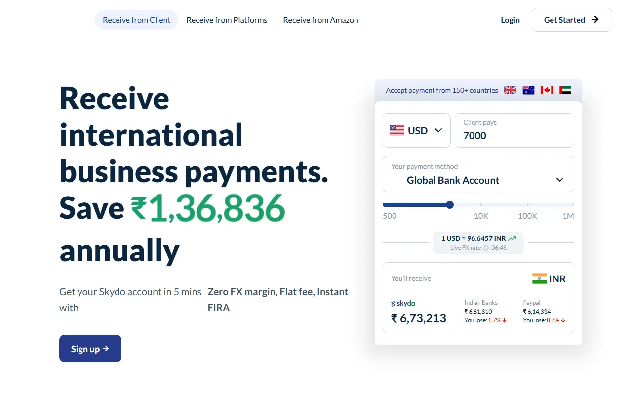Click the 10K mark on slider

pyautogui.click(x=481, y=204)
